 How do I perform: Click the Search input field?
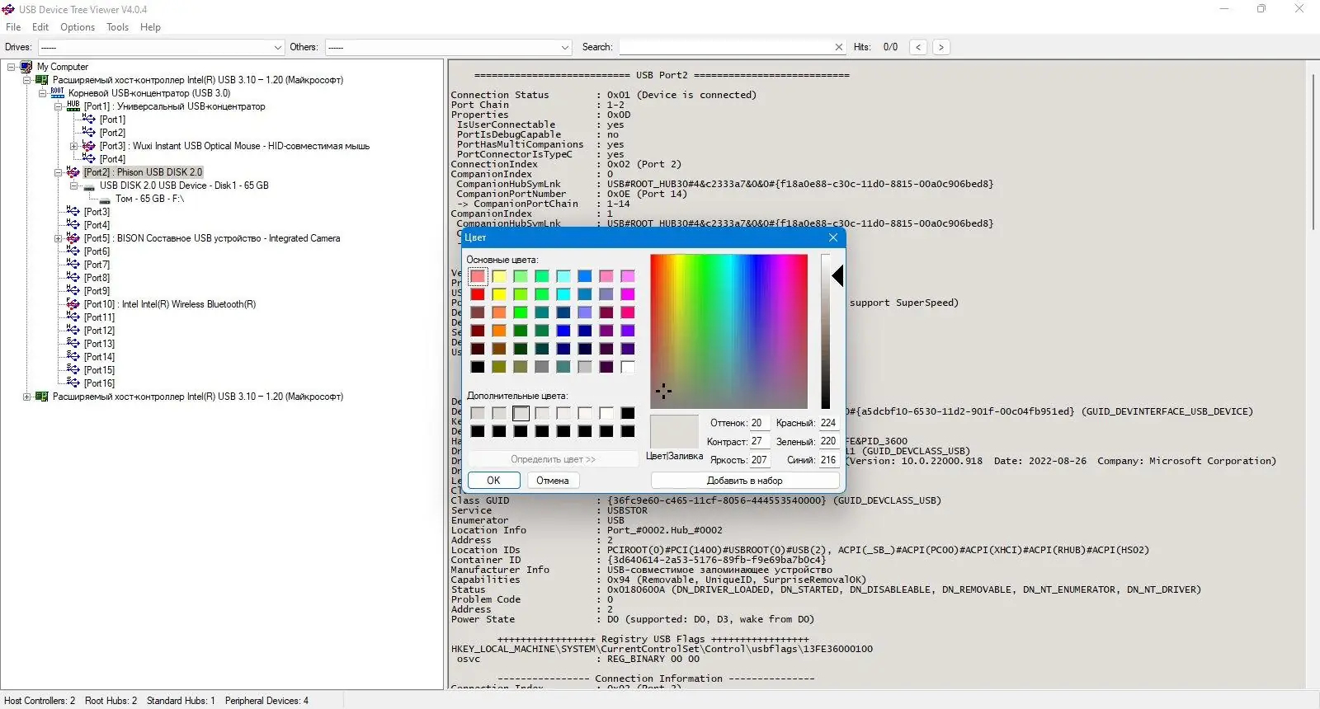click(x=726, y=47)
